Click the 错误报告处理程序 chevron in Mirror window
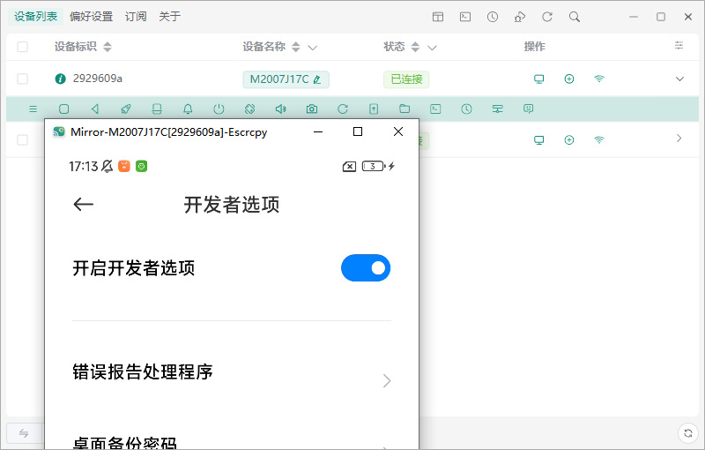705x450 pixels. pyautogui.click(x=387, y=380)
